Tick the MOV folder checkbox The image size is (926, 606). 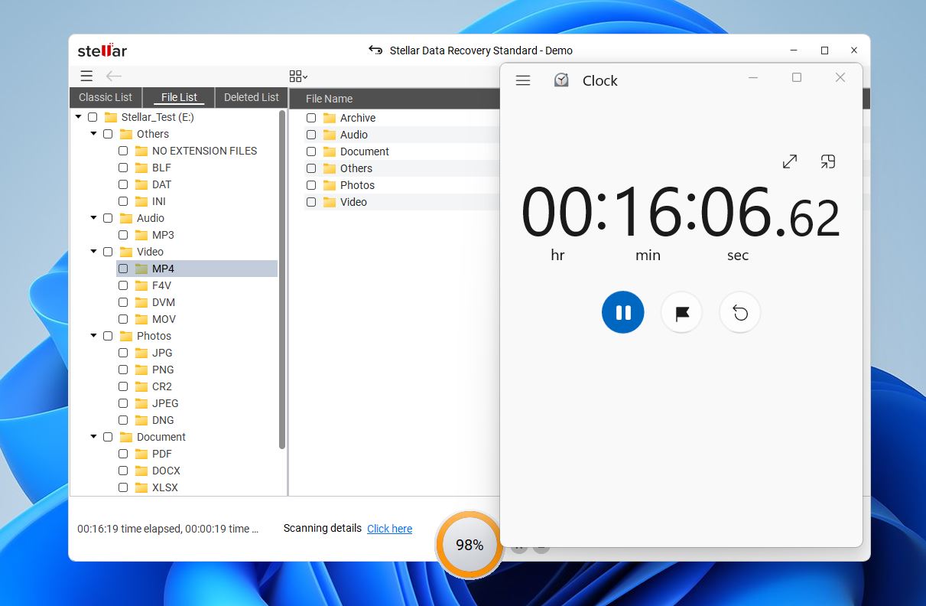point(123,319)
